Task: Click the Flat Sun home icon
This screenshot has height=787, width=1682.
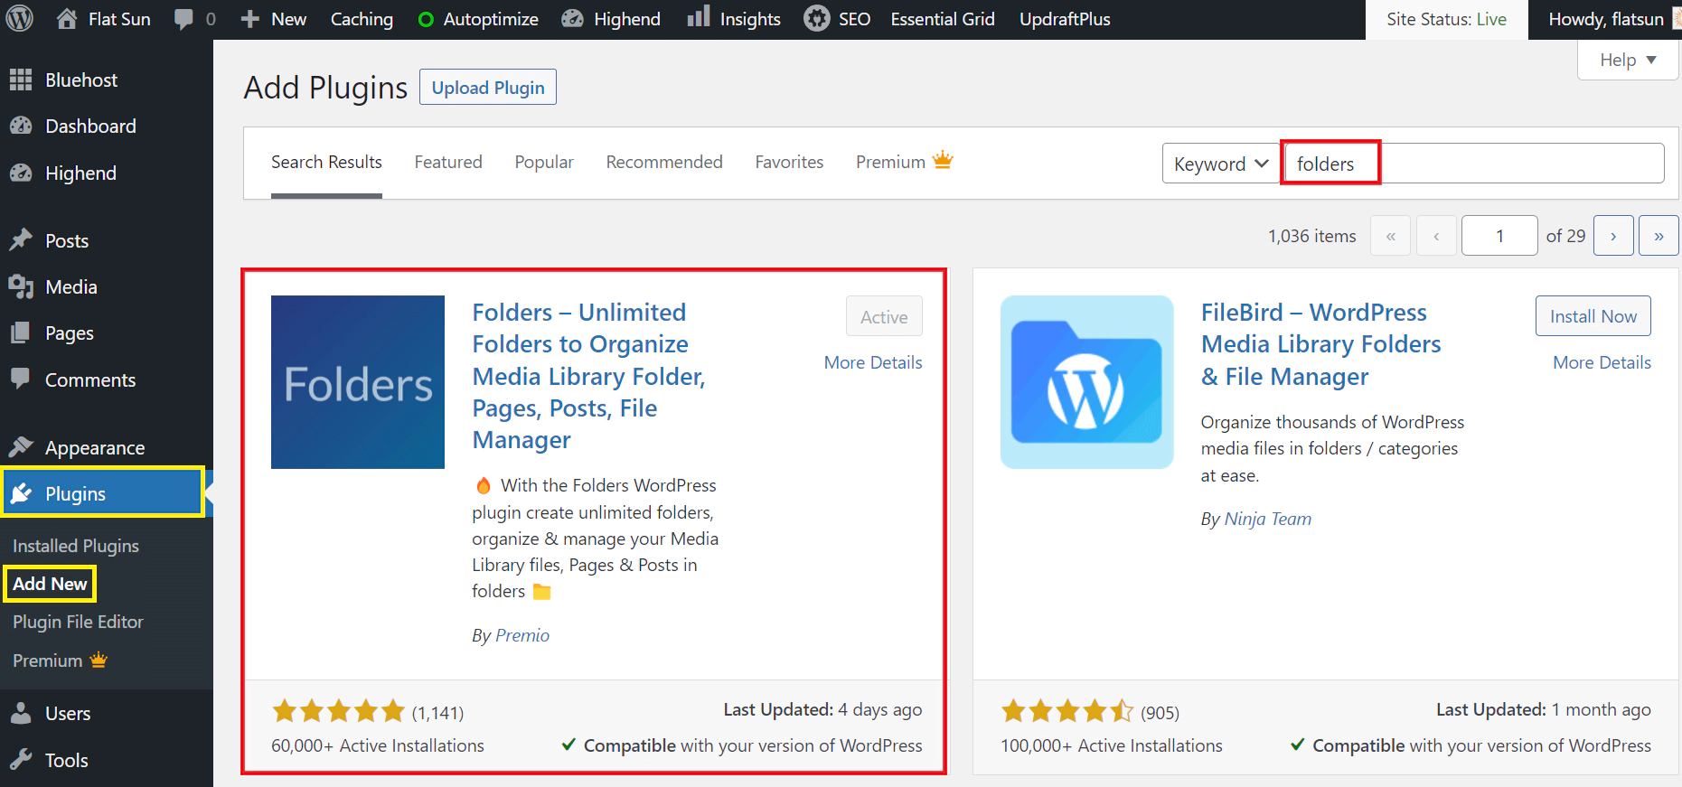Action: coord(67,19)
